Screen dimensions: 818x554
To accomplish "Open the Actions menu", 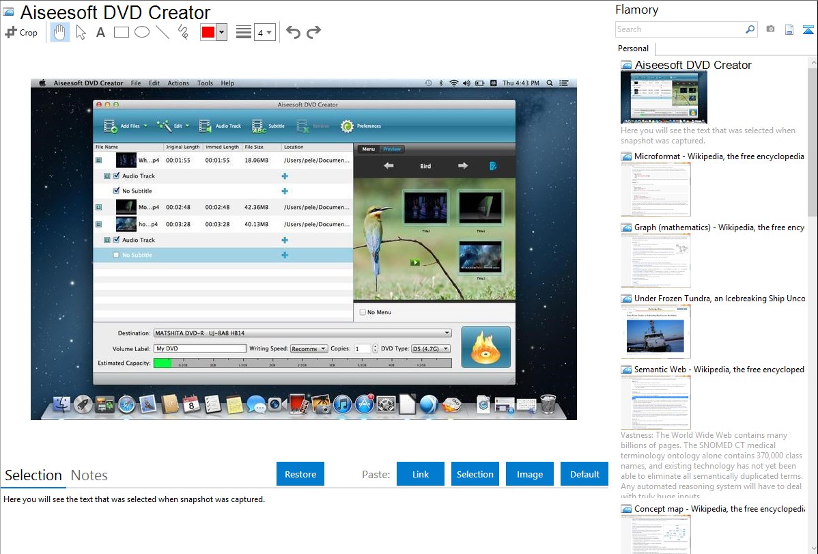I will click(178, 83).
